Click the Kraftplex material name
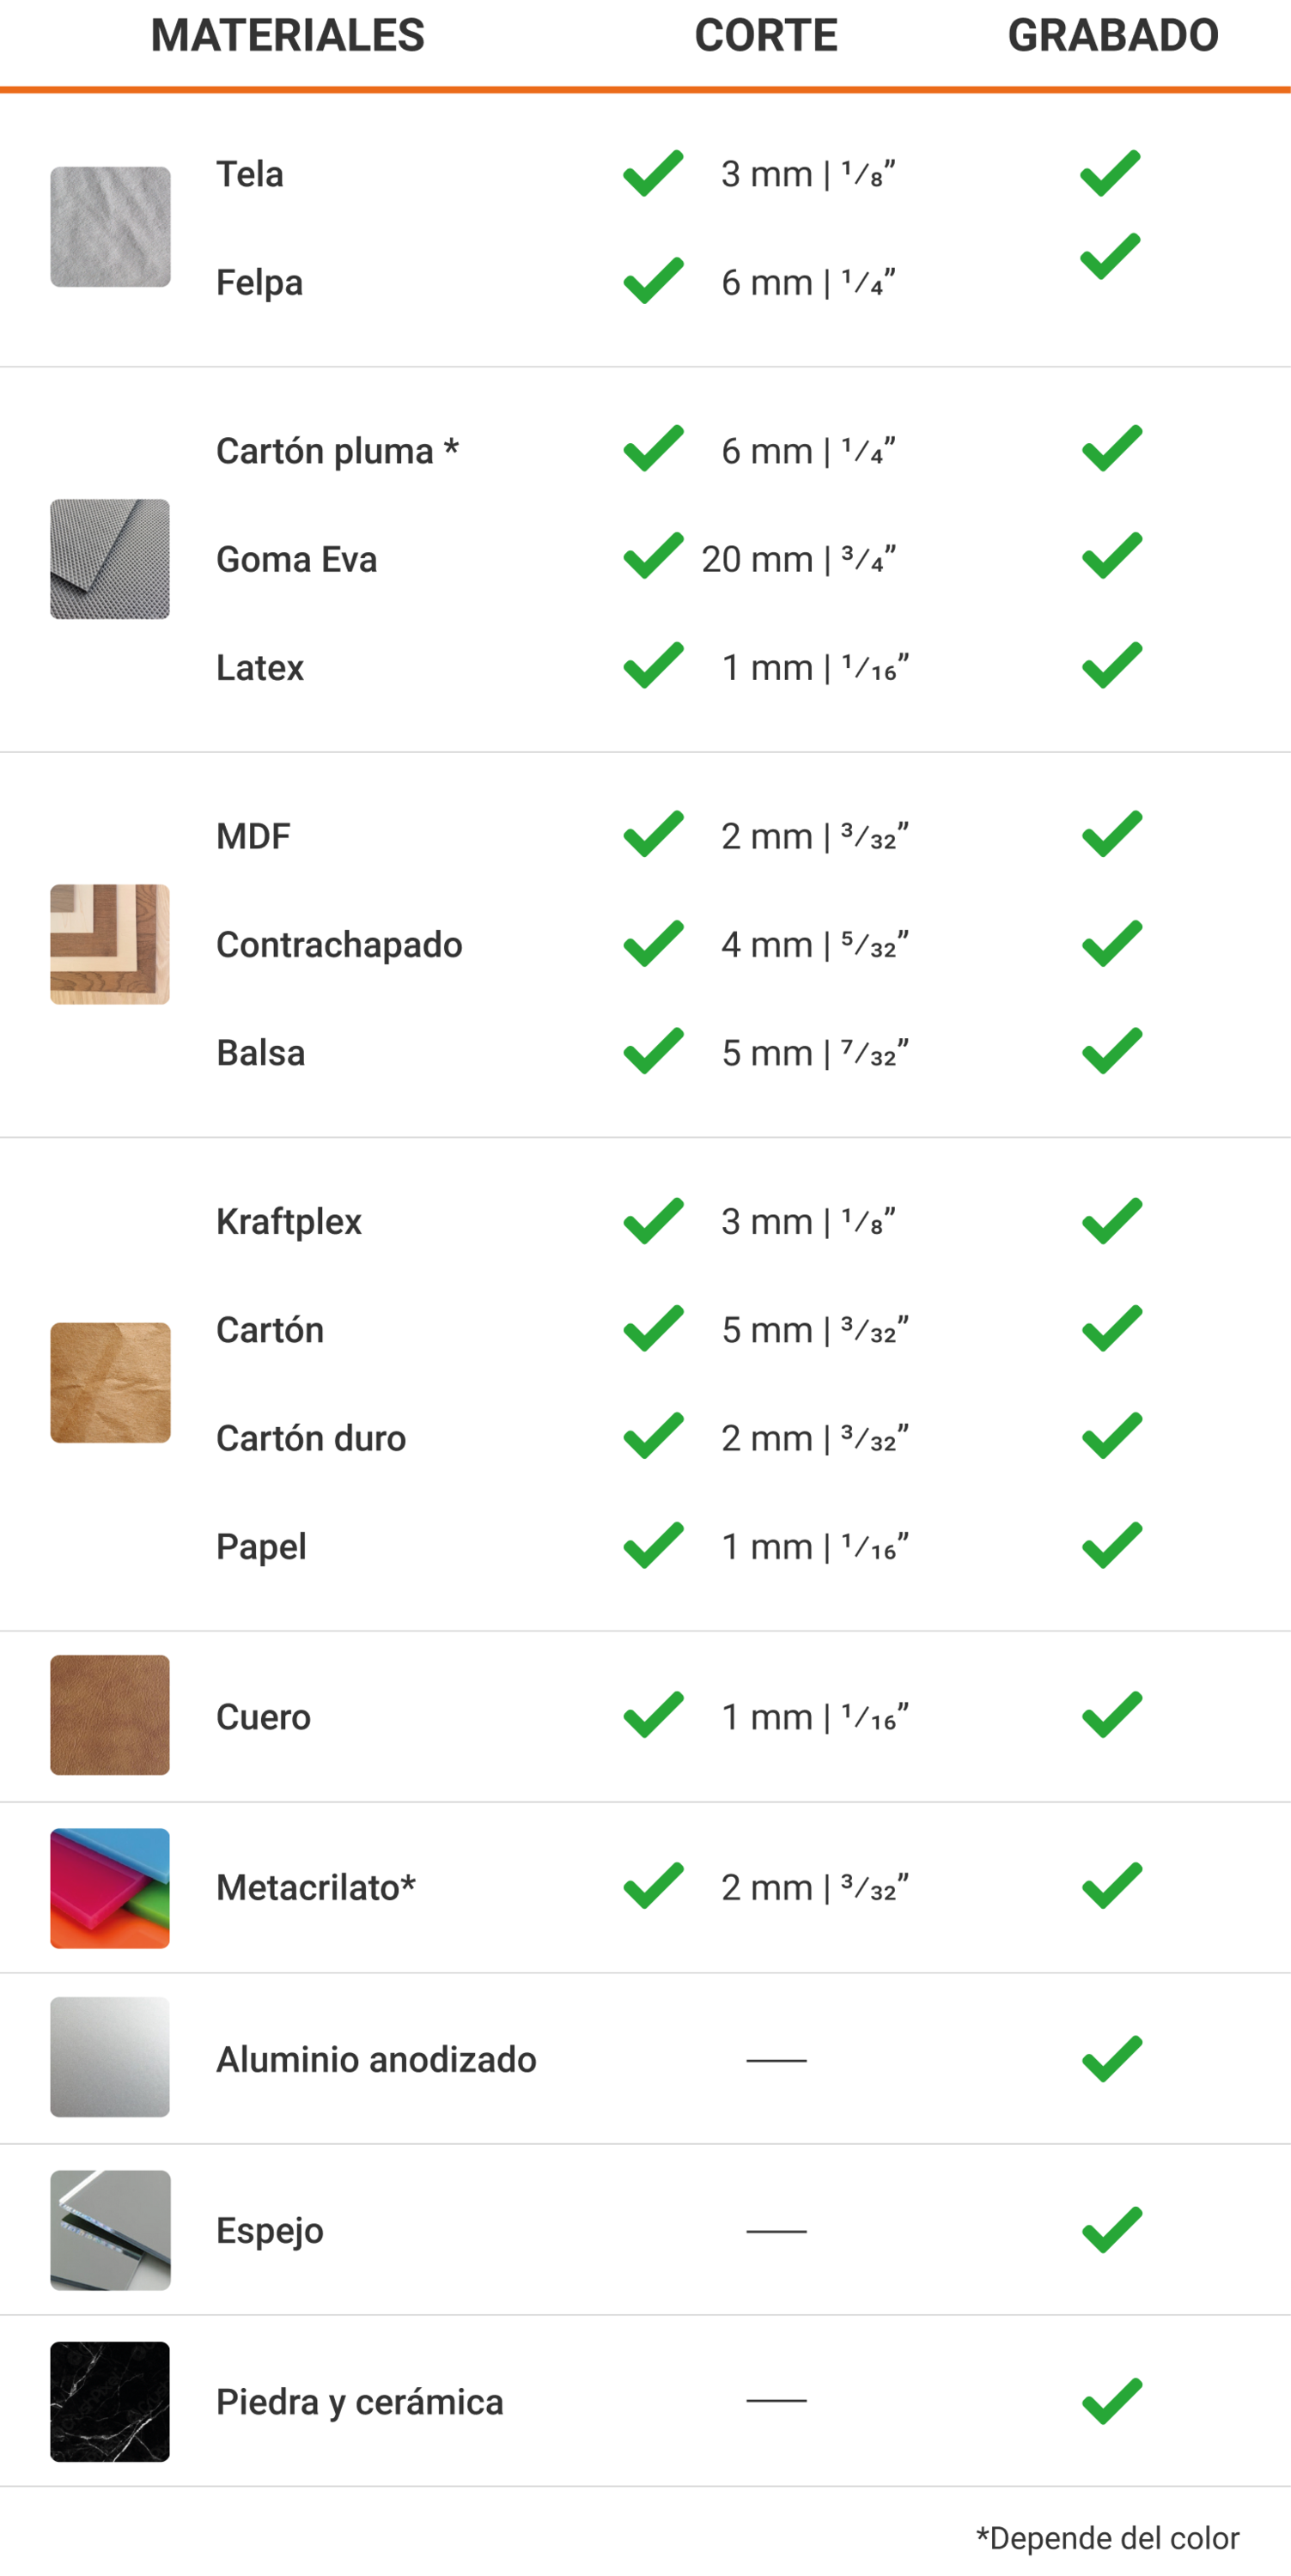This screenshot has width=1291, height=2576. [x=289, y=1222]
